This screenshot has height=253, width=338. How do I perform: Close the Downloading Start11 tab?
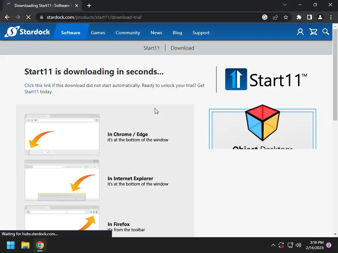click(x=77, y=6)
